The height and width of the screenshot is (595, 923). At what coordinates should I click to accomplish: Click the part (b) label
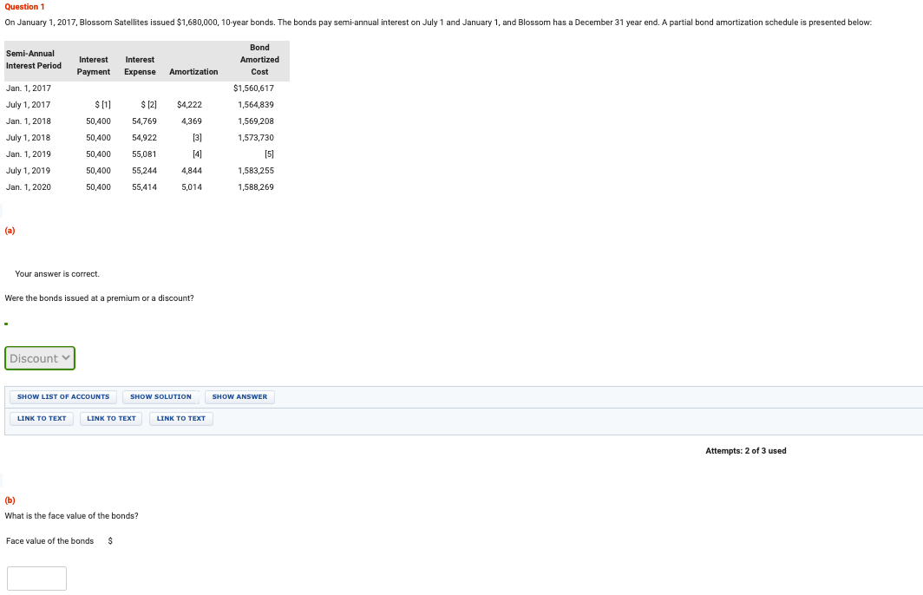click(10, 500)
